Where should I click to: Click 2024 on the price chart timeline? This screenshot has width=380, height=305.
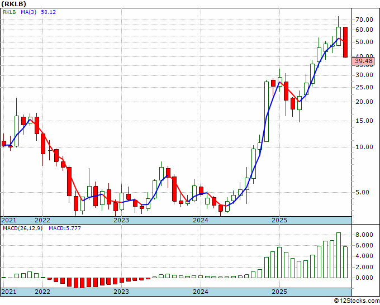[x=201, y=220]
